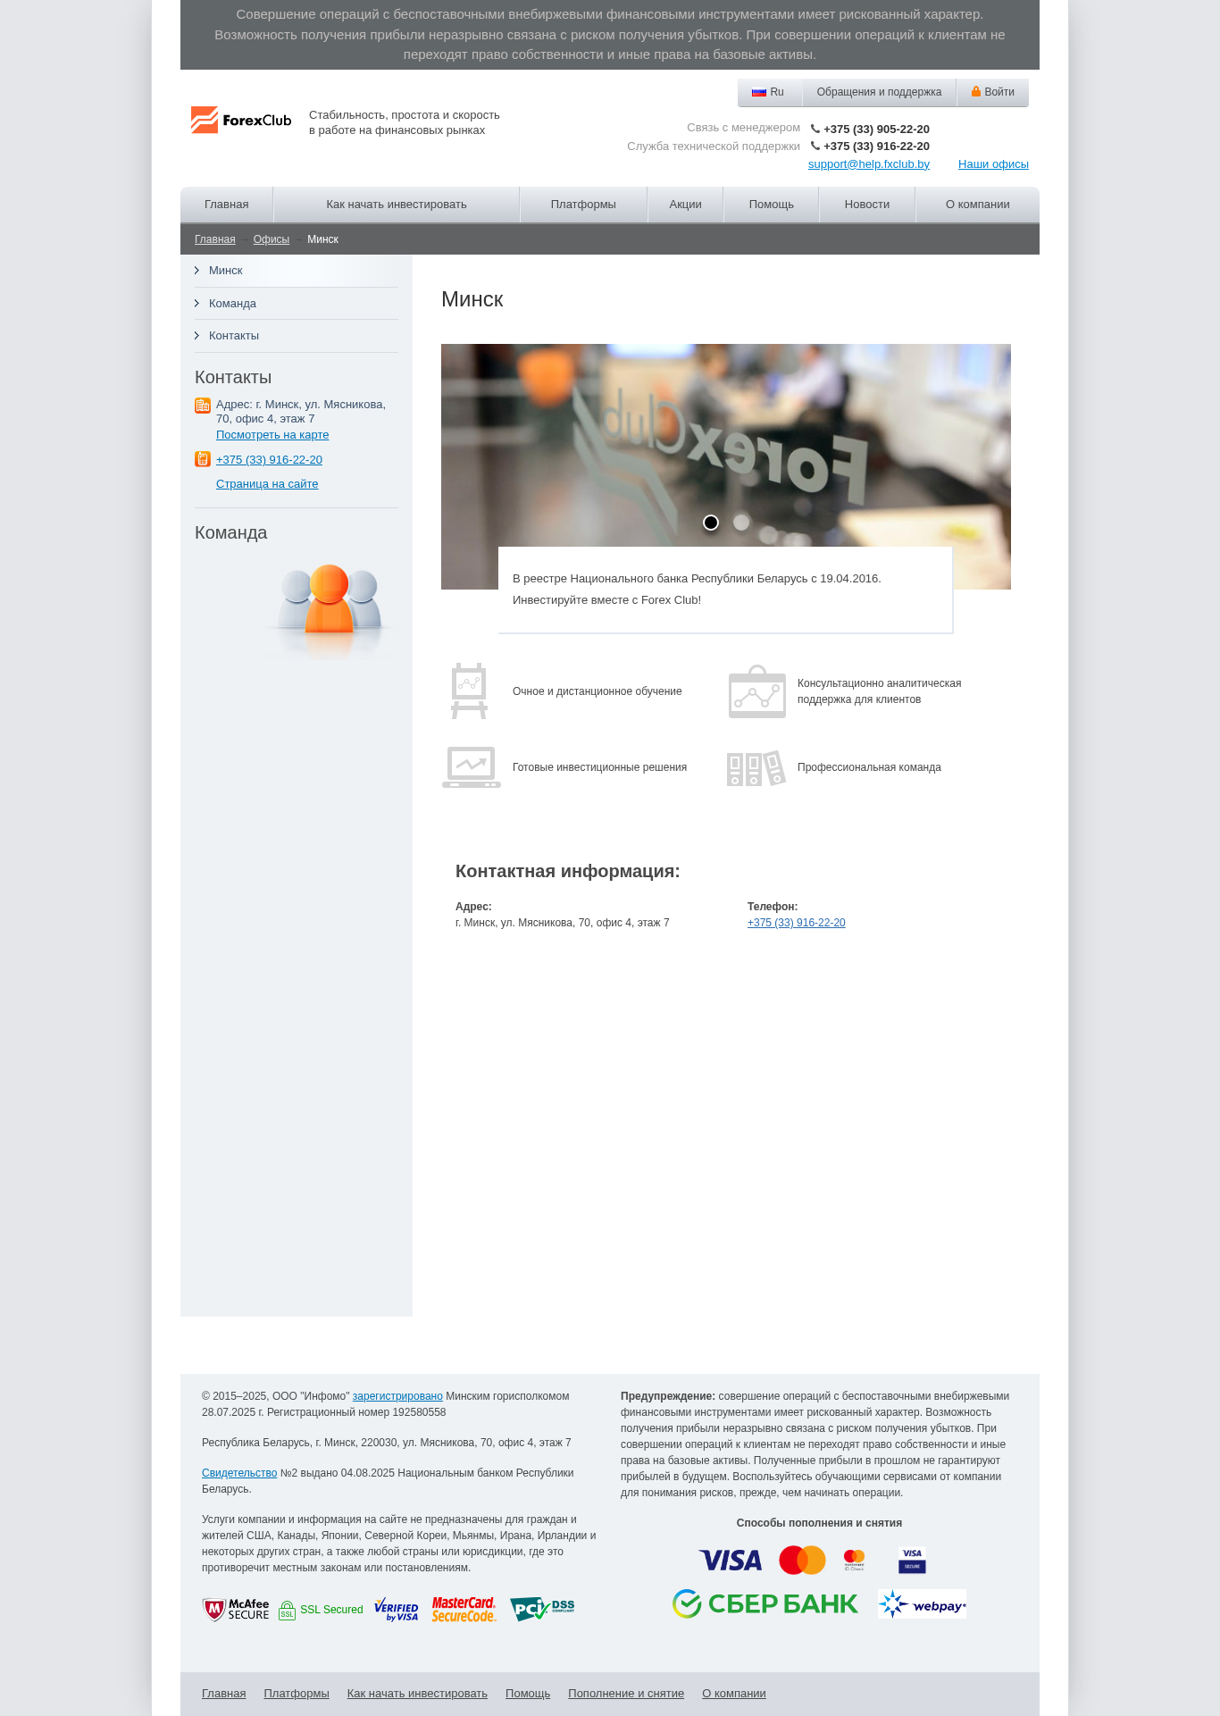Go to Главная breadcrumb link
Screen dimensions: 1220x1716
coord(215,239)
